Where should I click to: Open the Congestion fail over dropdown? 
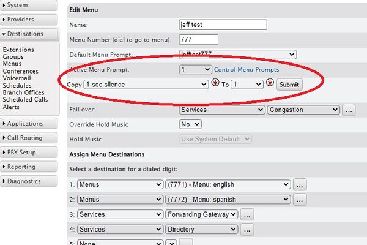click(x=303, y=110)
